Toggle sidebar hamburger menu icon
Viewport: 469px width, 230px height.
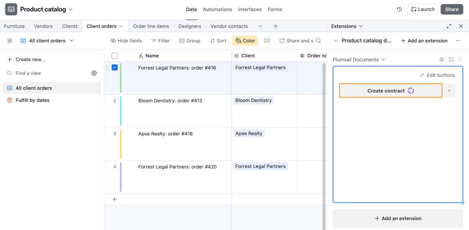pyautogui.click(x=9, y=40)
